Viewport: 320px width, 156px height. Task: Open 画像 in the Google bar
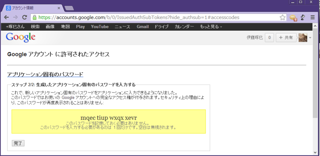[50, 27]
